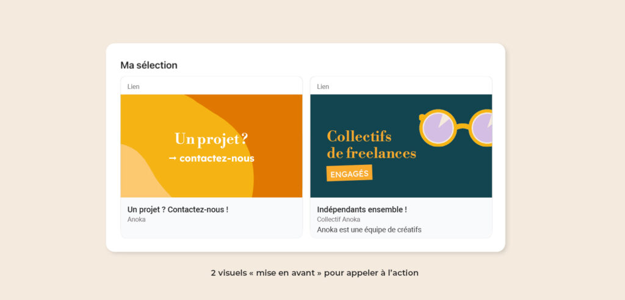The image size is (625, 300).
Task: Click the light peach shape in the first banner
Action: tap(140, 175)
